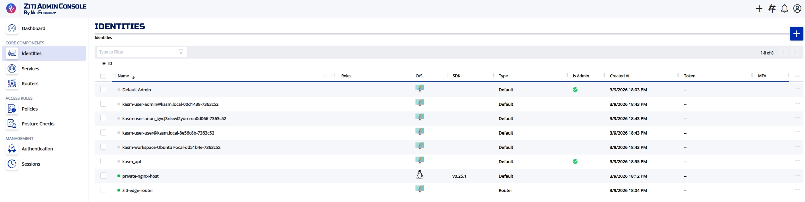Check the select-all header checkbox

pyautogui.click(x=103, y=76)
